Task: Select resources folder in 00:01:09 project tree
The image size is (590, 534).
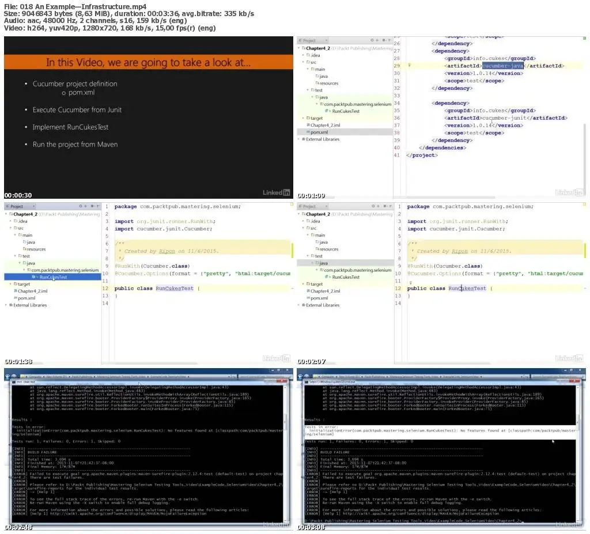Action: [329, 83]
